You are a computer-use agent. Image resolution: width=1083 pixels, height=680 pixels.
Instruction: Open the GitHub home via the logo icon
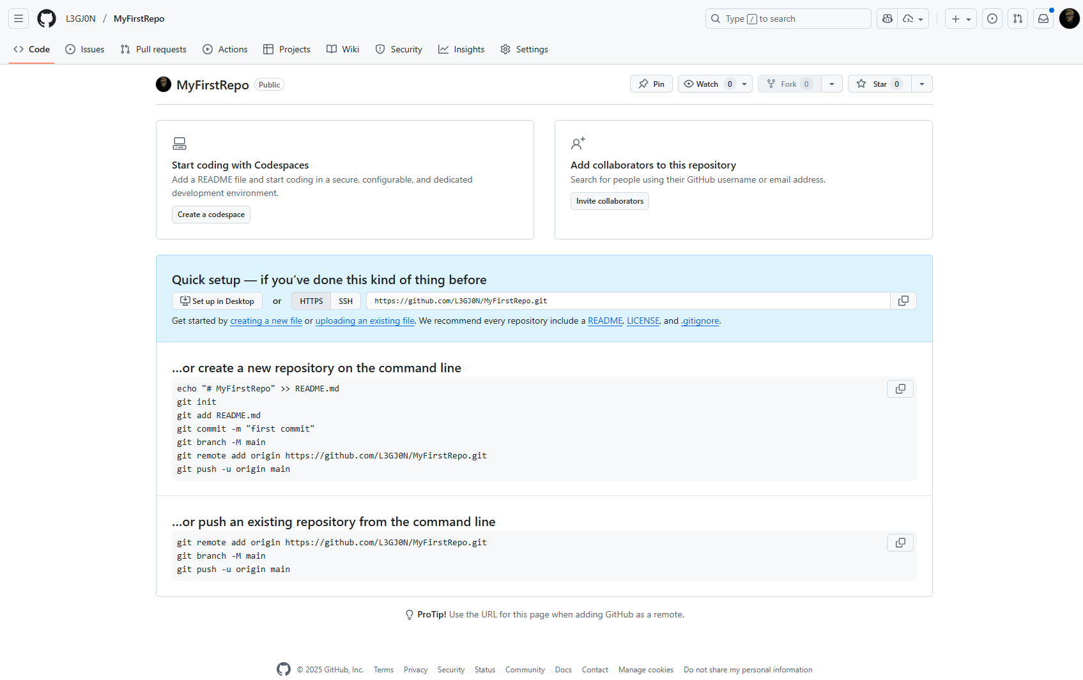coord(46,18)
